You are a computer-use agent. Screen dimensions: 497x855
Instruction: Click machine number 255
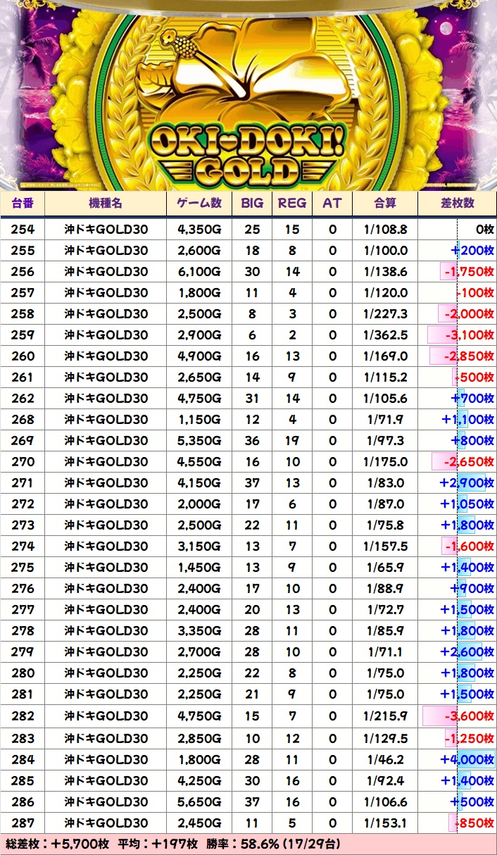click(23, 250)
